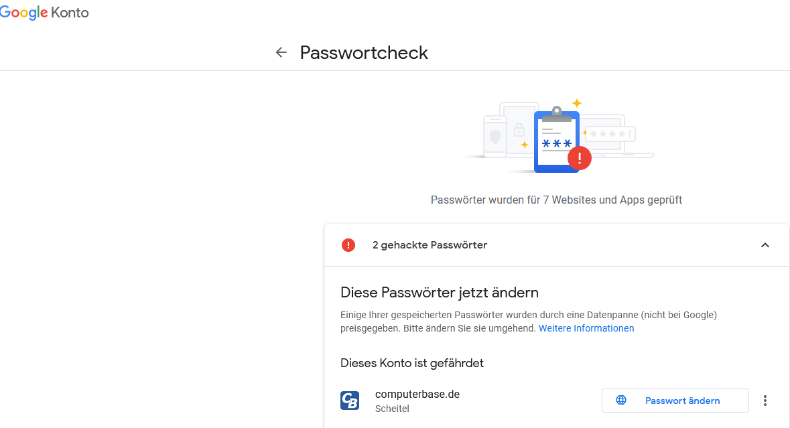Click red exclamation badge on the clipboard illustration
Screen dimensions: 790x428
pyautogui.click(x=580, y=158)
